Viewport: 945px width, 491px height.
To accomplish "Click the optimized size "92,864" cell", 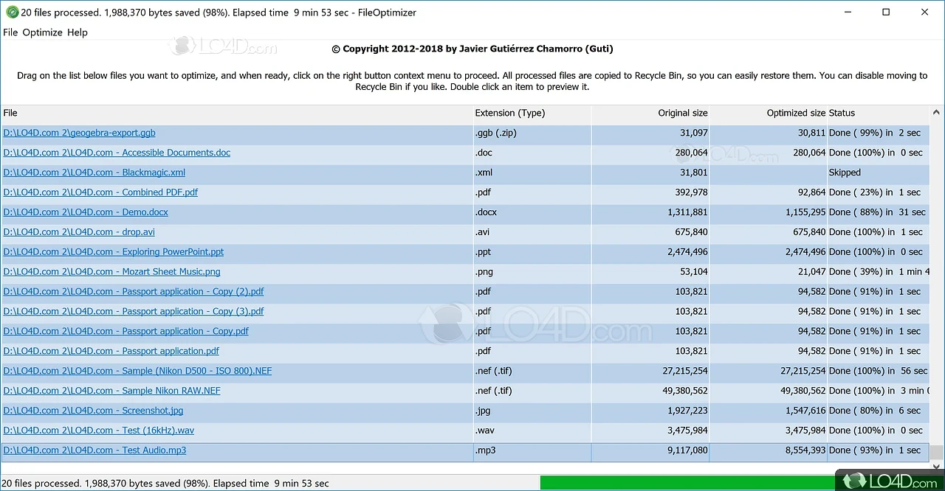I will pyautogui.click(x=812, y=192).
